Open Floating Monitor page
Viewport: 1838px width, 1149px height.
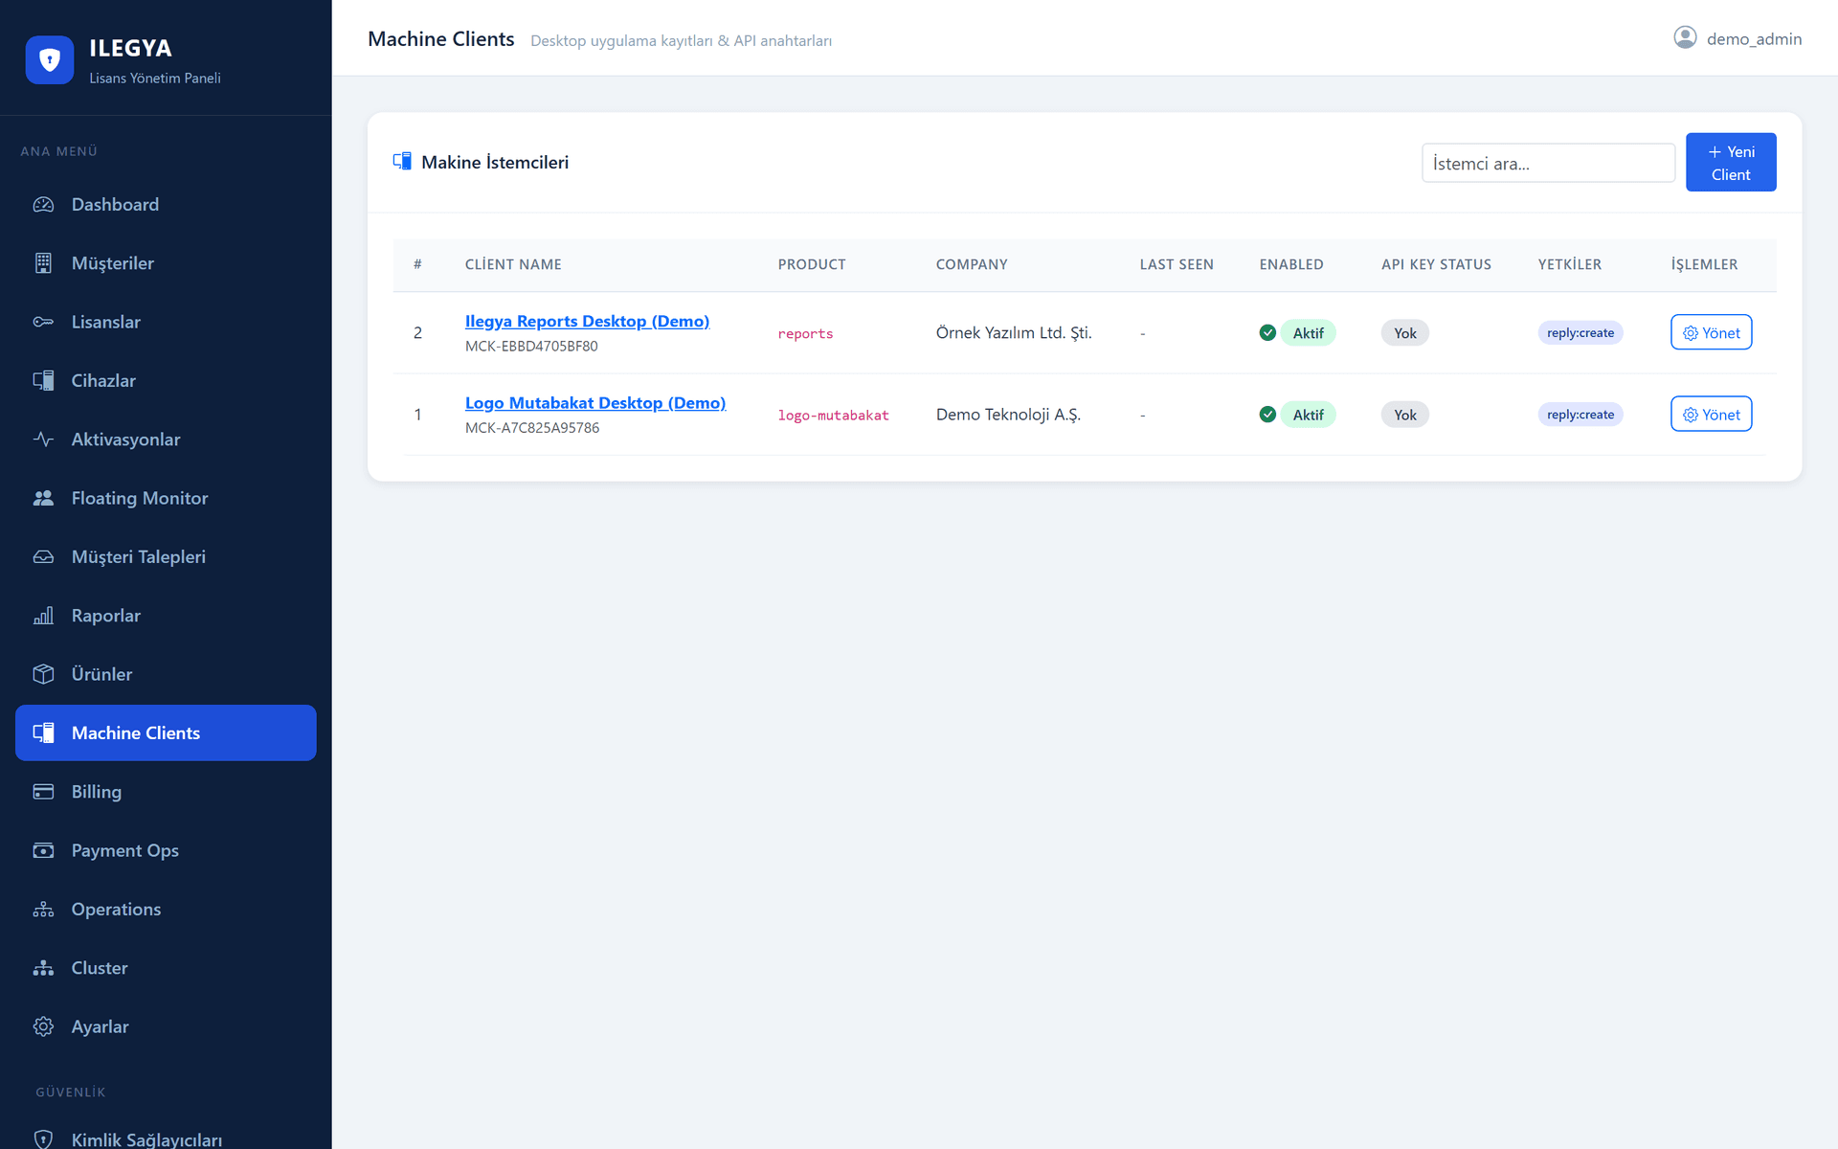point(166,498)
